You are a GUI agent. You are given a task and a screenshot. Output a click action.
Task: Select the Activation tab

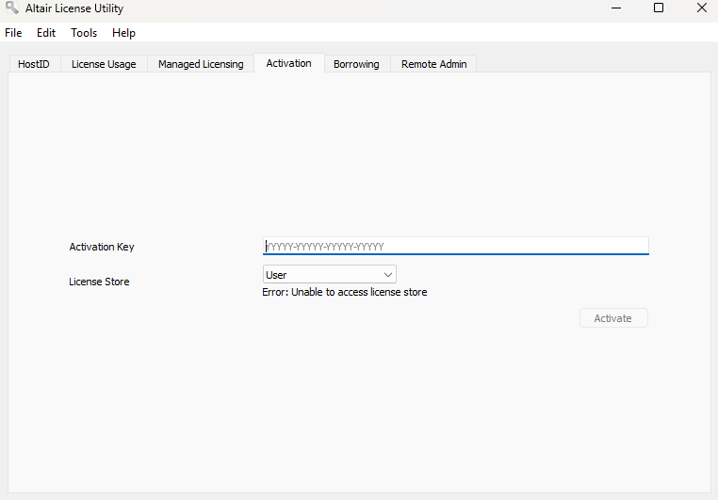pyautogui.click(x=289, y=63)
